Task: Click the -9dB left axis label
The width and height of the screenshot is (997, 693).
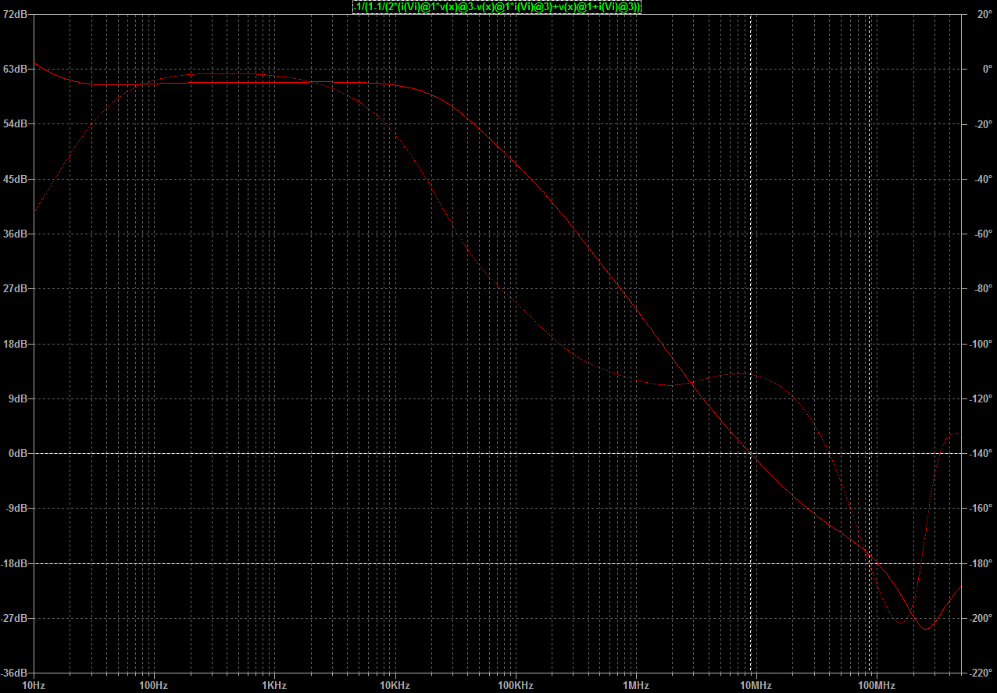Action: pyautogui.click(x=16, y=509)
